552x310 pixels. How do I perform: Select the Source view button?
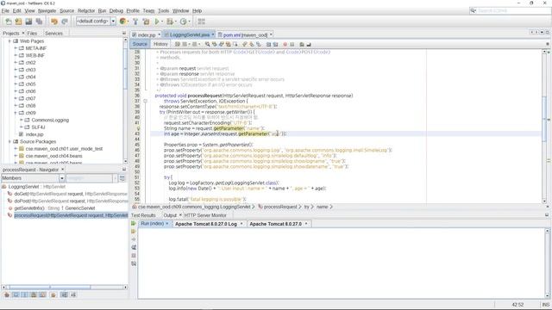pyautogui.click(x=140, y=44)
